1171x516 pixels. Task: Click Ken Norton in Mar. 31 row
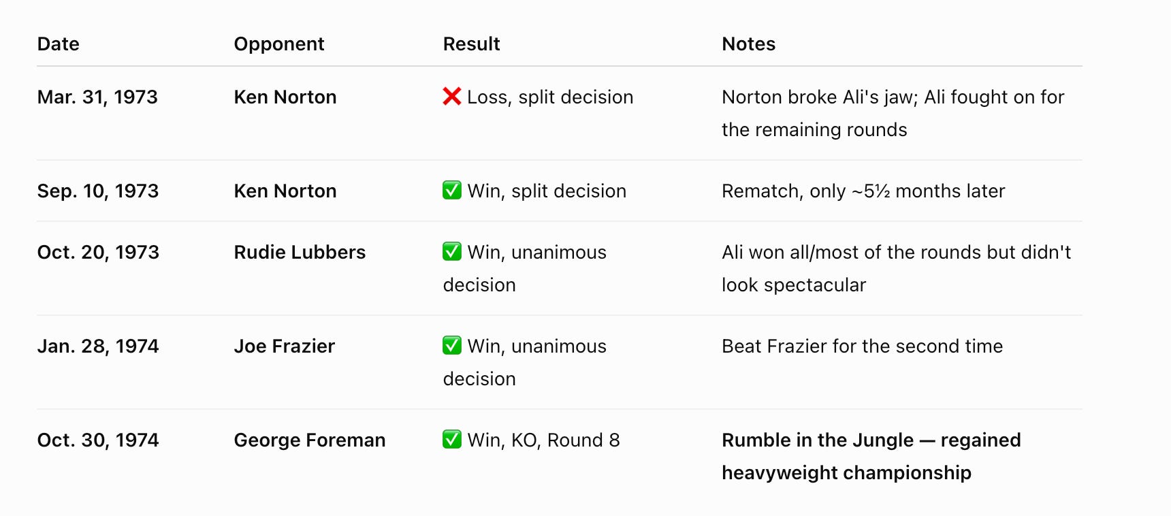(285, 97)
